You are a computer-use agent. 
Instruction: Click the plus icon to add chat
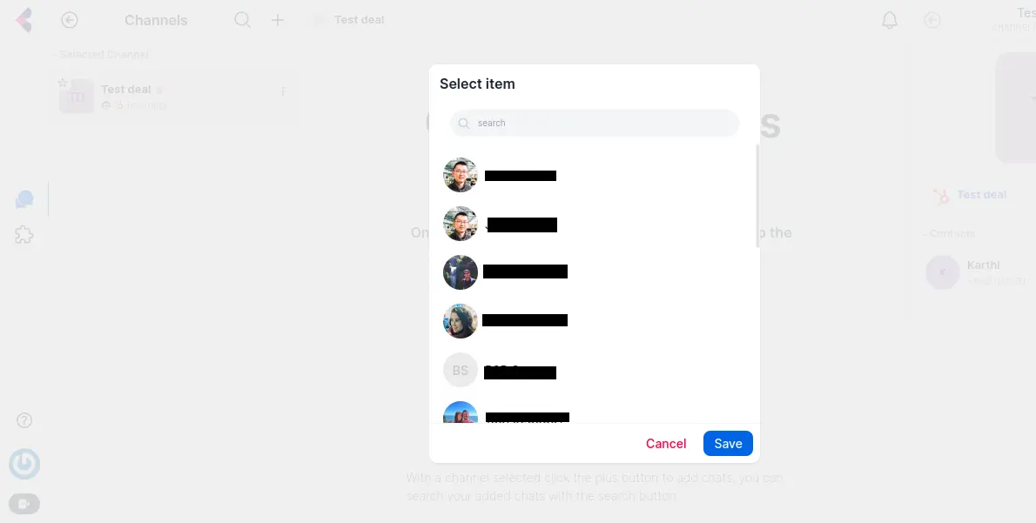coord(278,20)
